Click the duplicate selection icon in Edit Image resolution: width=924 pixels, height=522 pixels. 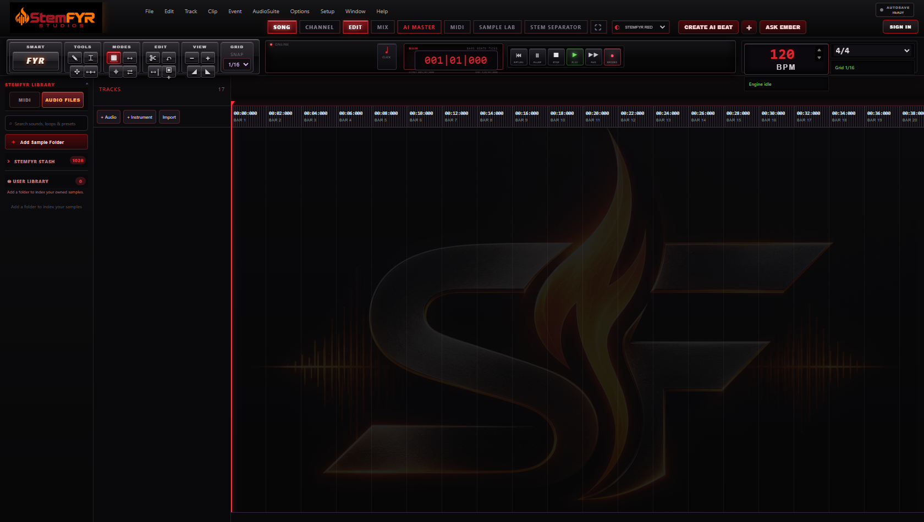(169, 71)
